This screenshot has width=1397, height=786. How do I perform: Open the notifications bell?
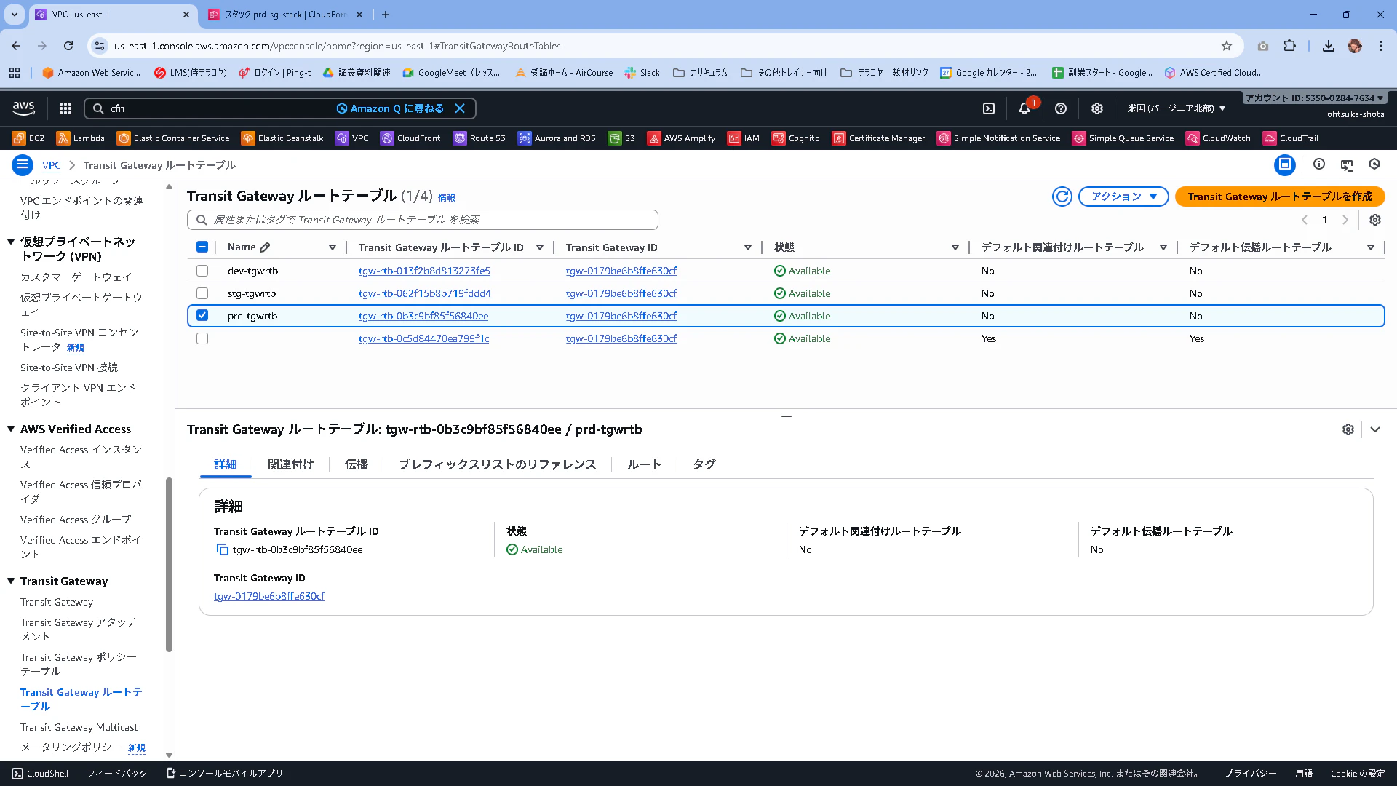point(1024,108)
